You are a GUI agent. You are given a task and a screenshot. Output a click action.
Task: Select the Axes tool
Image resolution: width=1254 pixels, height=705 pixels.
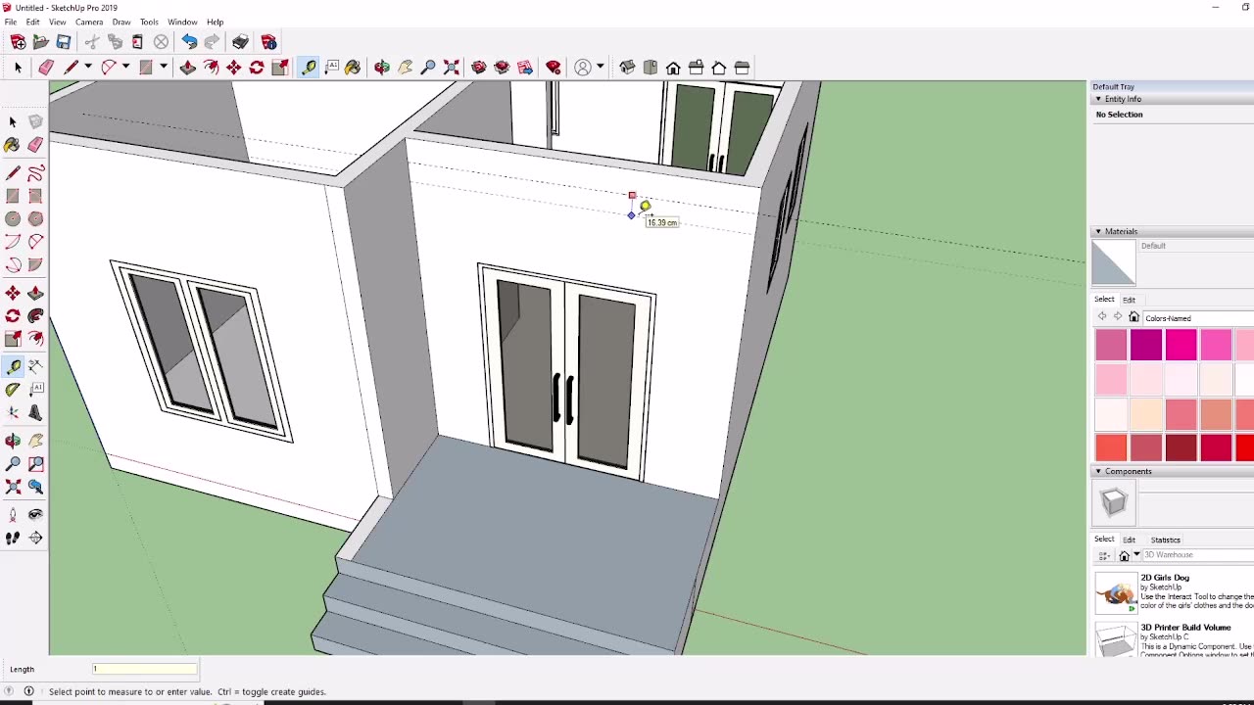pos(13,412)
